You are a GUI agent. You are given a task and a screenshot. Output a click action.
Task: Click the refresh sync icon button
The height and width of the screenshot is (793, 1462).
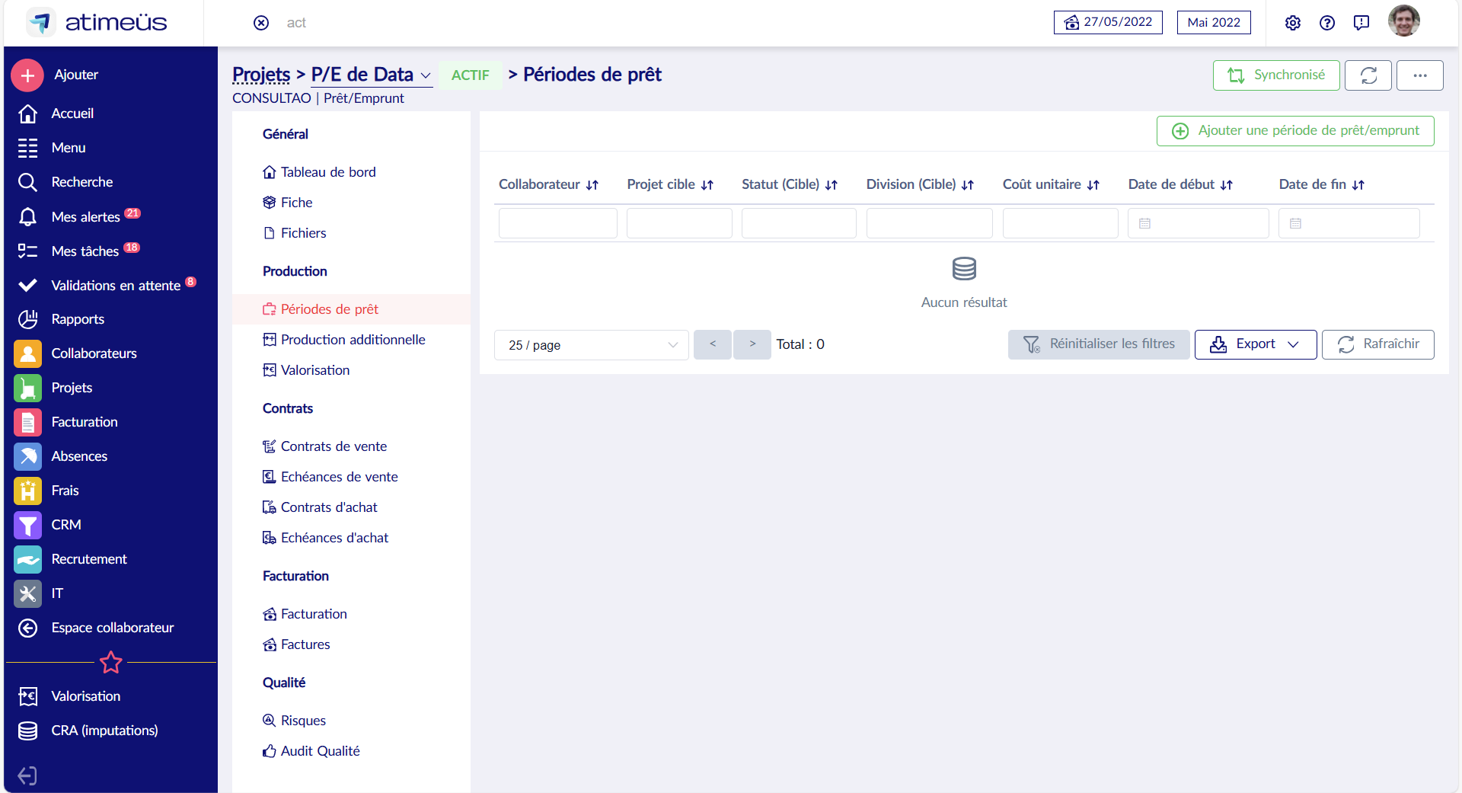[1368, 75]
